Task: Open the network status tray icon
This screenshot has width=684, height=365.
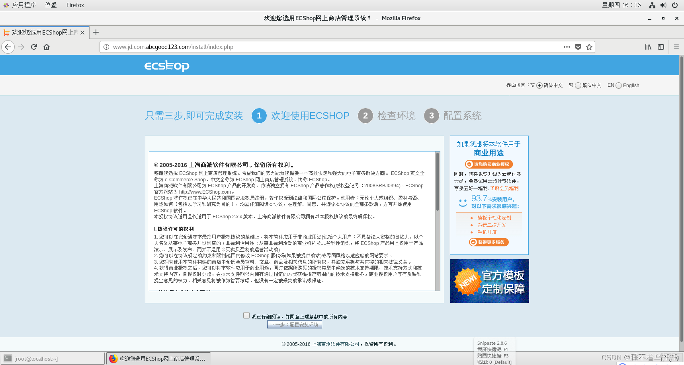Action: (652, 5)
